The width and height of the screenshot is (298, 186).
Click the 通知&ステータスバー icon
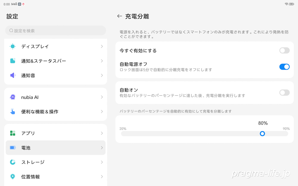13,61
